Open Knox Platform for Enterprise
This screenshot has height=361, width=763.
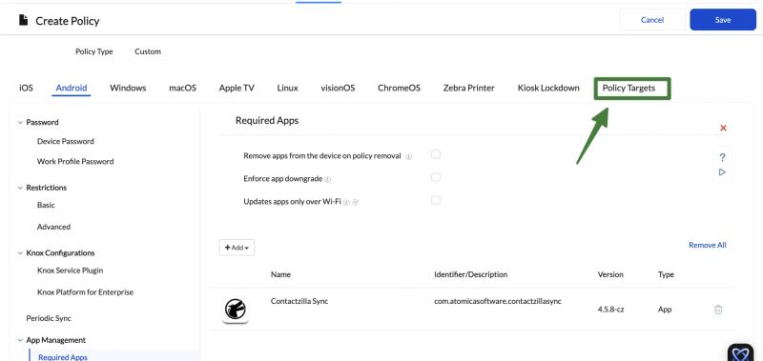click(x=85, y=292)
